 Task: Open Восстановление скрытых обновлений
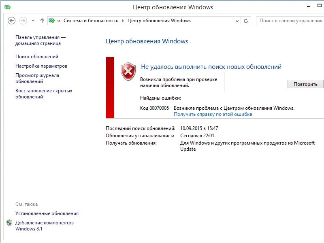[x=44, y=94]
